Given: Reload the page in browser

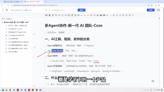Looking at the screenshot, I should 8,5.
